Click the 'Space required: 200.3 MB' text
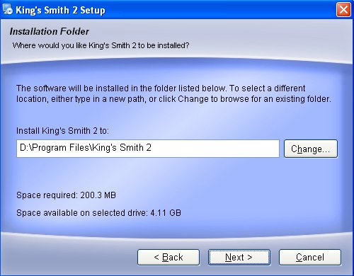 tap(66, 195)
